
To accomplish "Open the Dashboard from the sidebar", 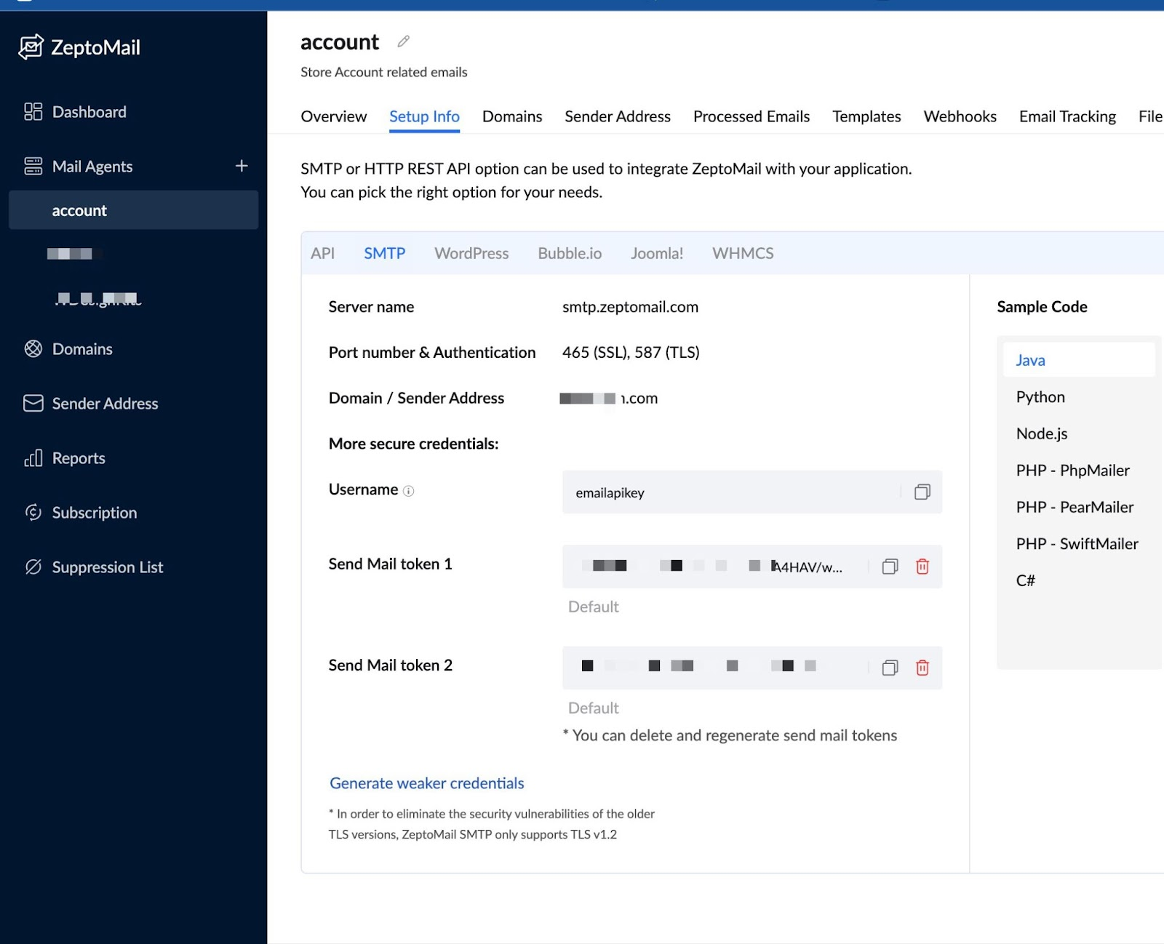I will click(x=89, y=111).
